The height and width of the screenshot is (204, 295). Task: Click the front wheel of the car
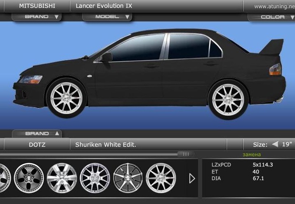click(x=66, y=98)
